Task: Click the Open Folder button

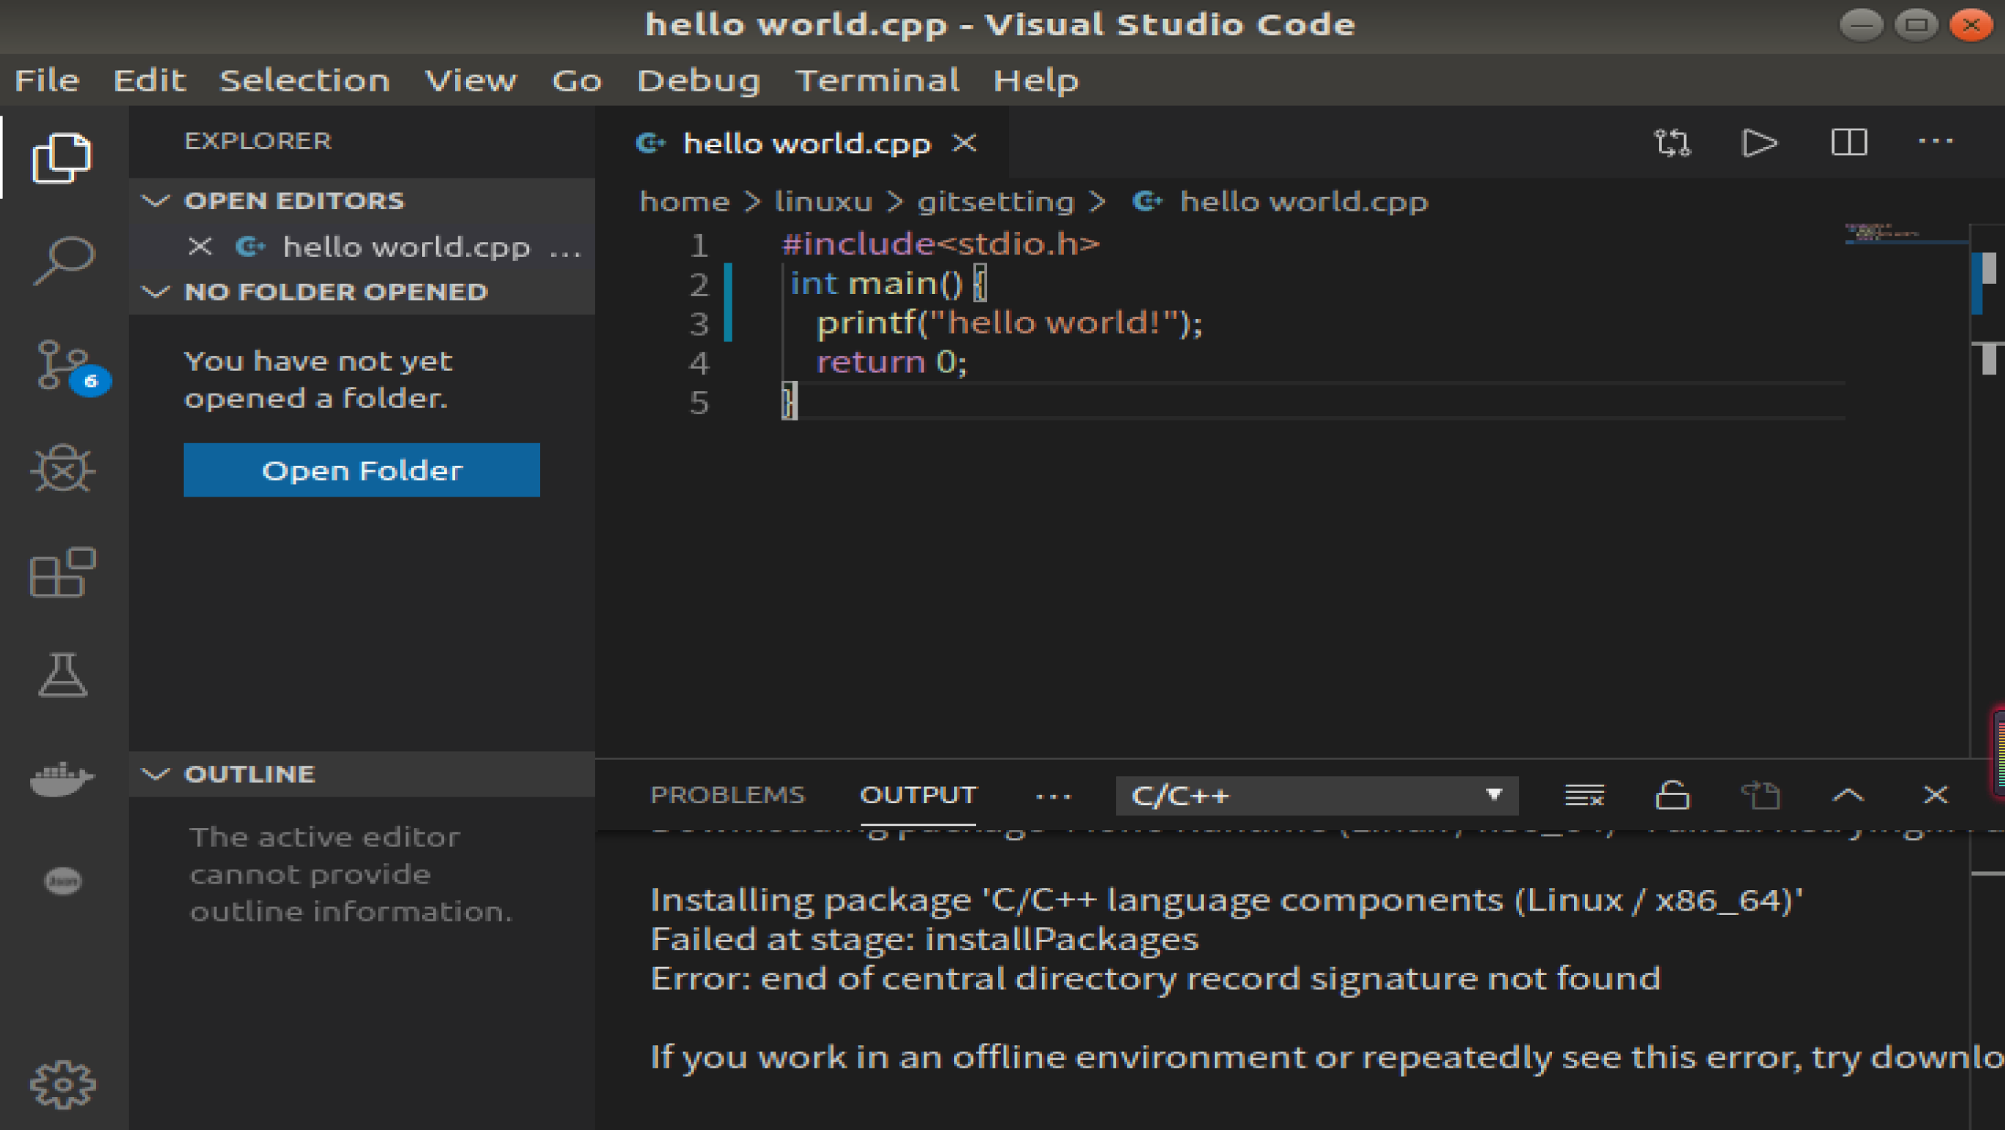Action: [360, 470]
